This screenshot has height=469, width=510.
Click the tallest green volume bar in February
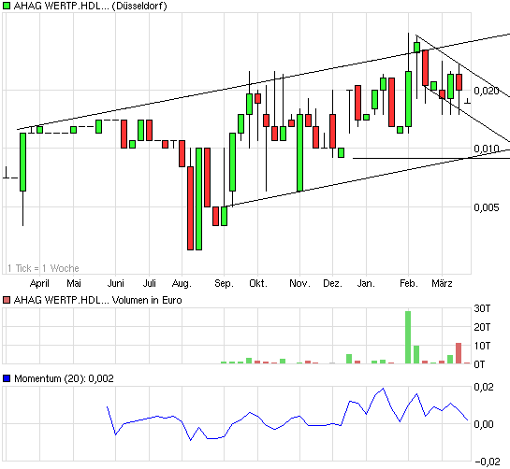tap(408, 337)
